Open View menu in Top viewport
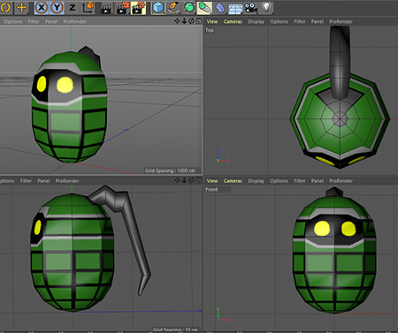 [x=212, y=21]
